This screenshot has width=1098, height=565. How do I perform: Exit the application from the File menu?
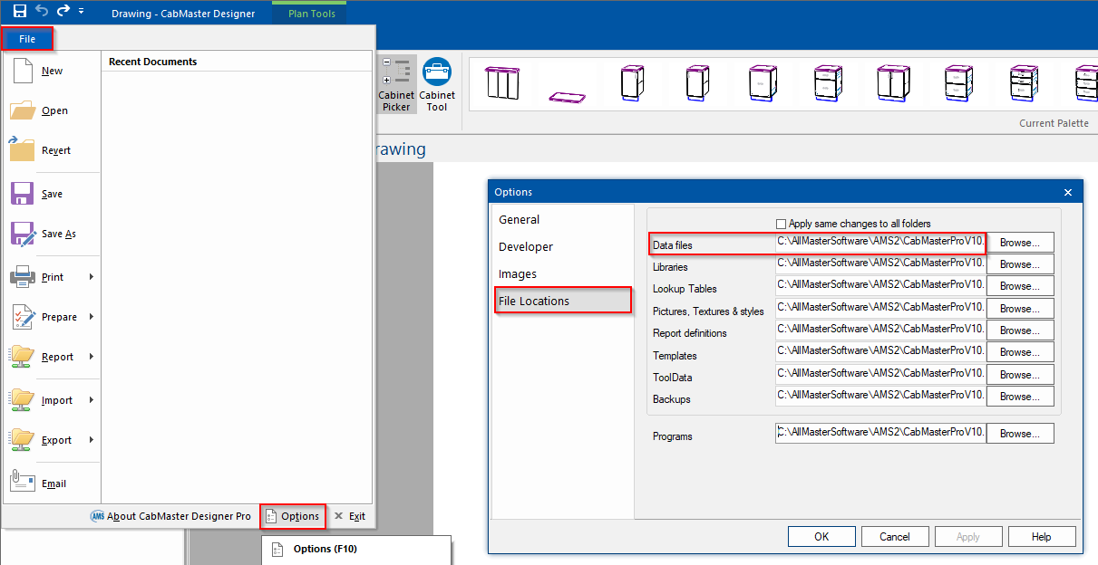point(350,516)
